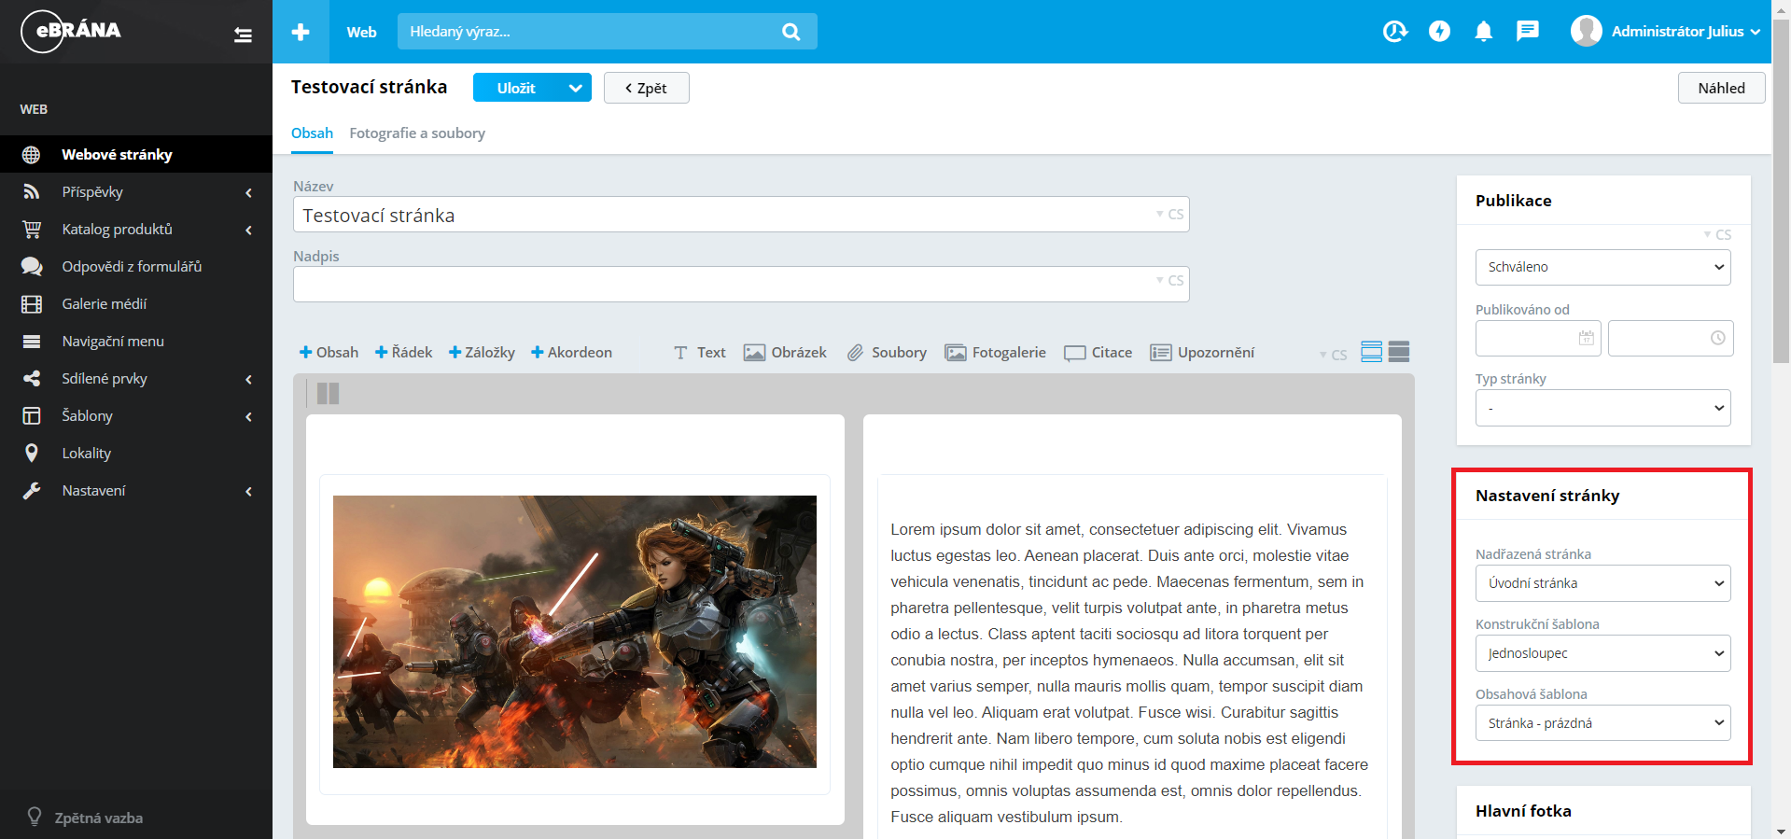Image resolution: width=1791 pixels, height=839 pixels.
Task: Add a new Obsah section
Action: (x=329, y=353)
